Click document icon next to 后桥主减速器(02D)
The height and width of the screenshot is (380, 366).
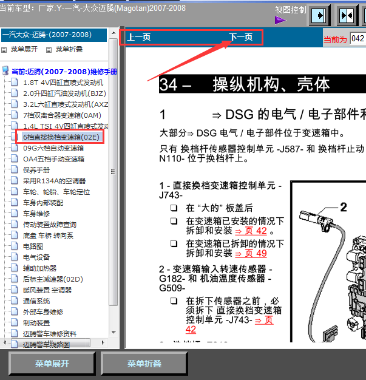[x=15, y=279]
